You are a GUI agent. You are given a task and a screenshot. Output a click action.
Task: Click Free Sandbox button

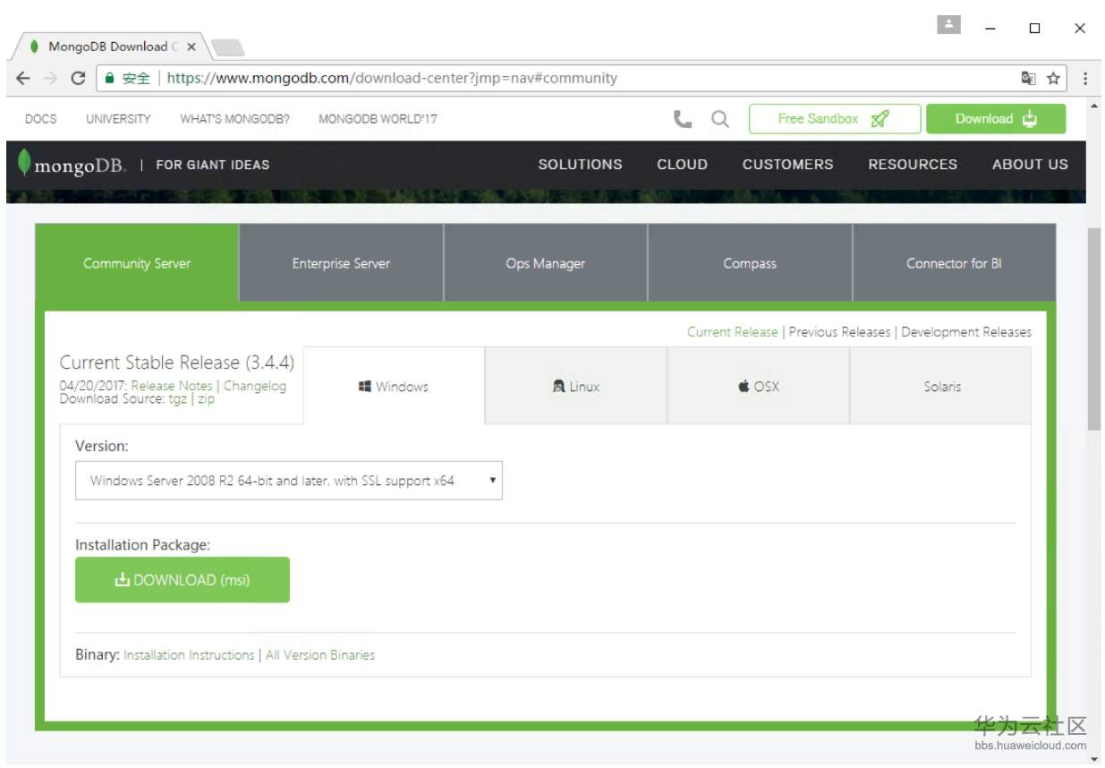coord(834,119)
